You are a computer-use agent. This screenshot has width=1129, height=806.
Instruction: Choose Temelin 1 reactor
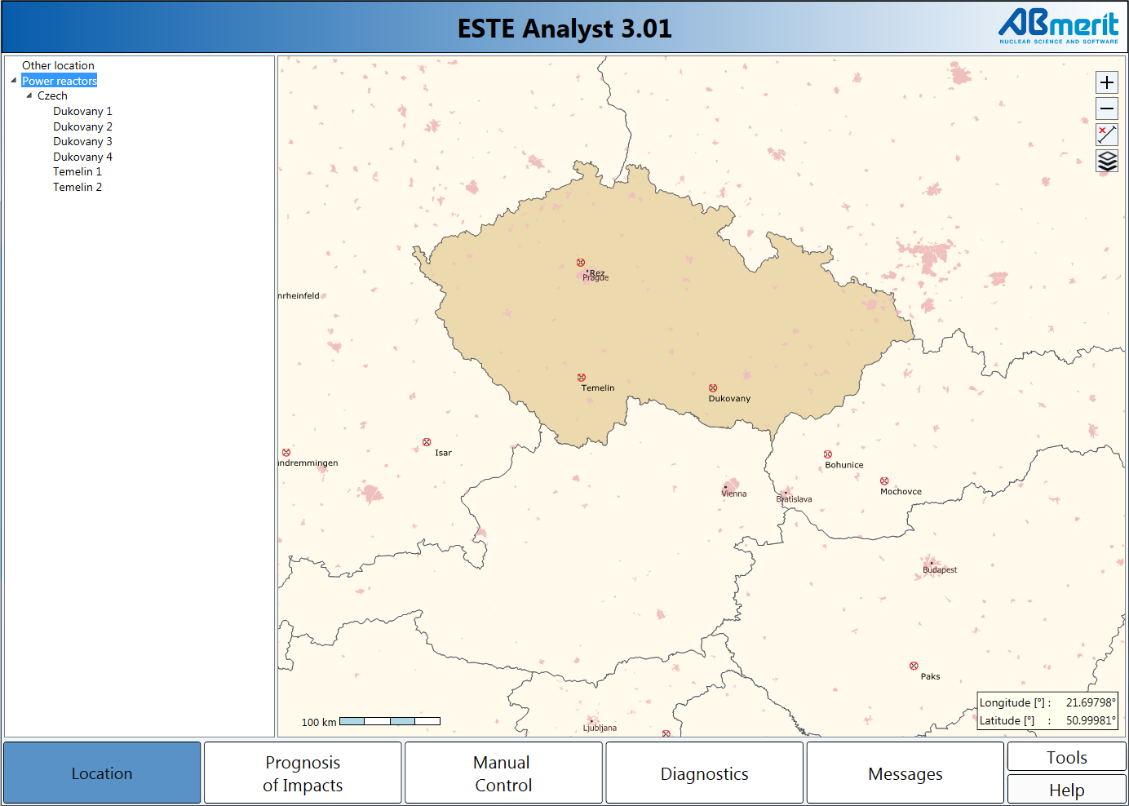(x=77, y=171)
